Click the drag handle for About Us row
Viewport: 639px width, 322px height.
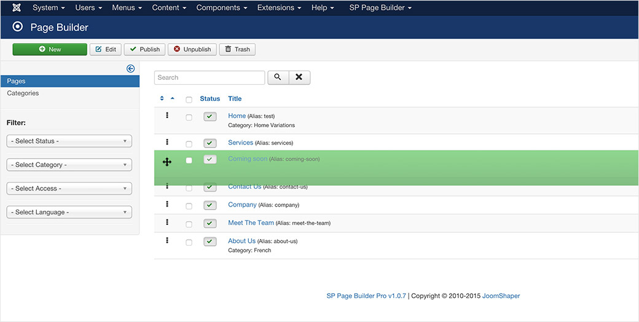tap(167, 241)
